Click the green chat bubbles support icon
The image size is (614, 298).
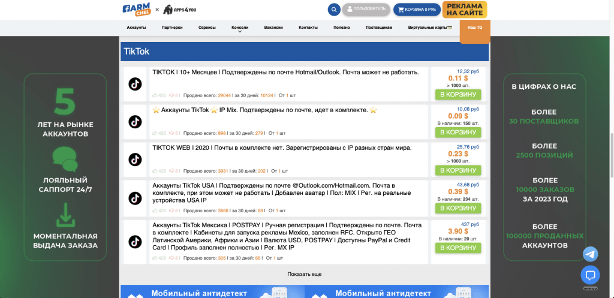click(x=65, y=159)
